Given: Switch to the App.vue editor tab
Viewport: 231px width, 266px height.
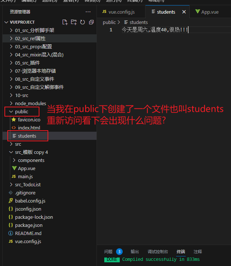Looking at the screenshot, I should pyautogui.click(x=210, y=12).
